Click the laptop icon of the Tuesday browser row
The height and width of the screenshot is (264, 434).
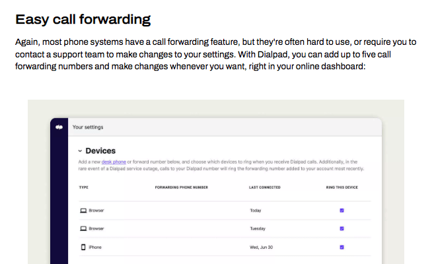click(83, 228)
